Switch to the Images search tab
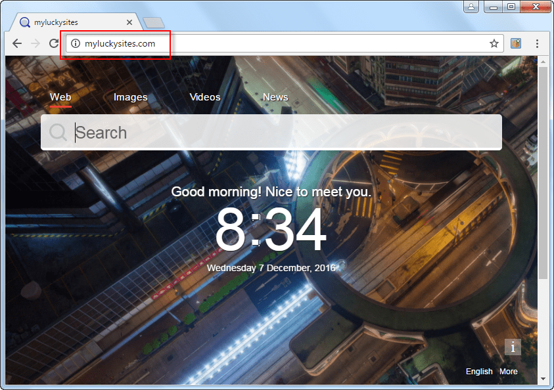This screenshot has width=554, height=390. point(130,97)
